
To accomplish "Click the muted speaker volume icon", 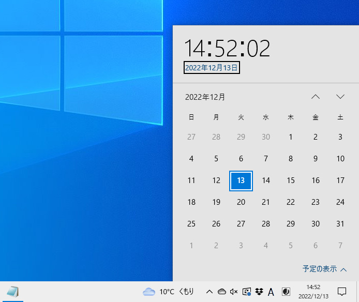I will click(x=234, y=292).
